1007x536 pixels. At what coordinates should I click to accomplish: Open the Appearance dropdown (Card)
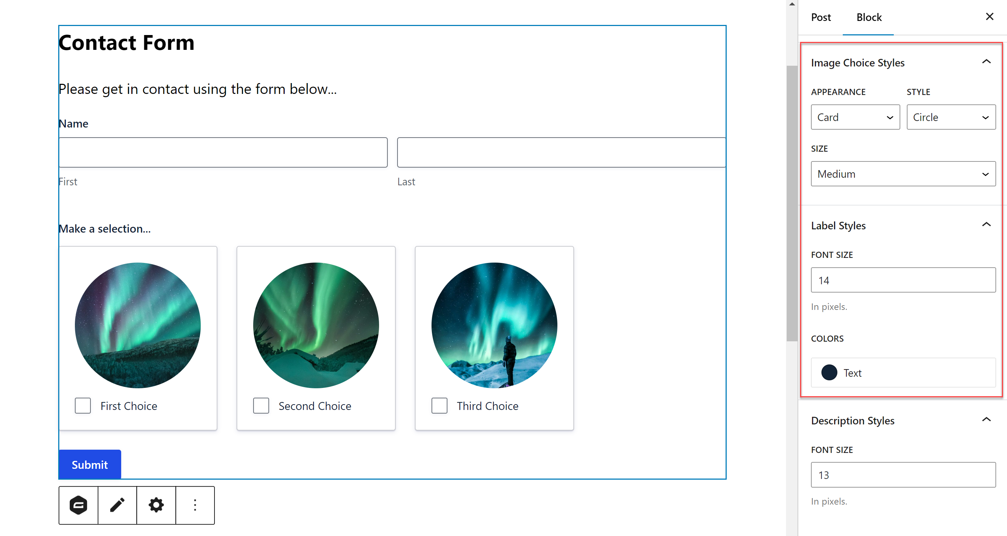[854, 116]
